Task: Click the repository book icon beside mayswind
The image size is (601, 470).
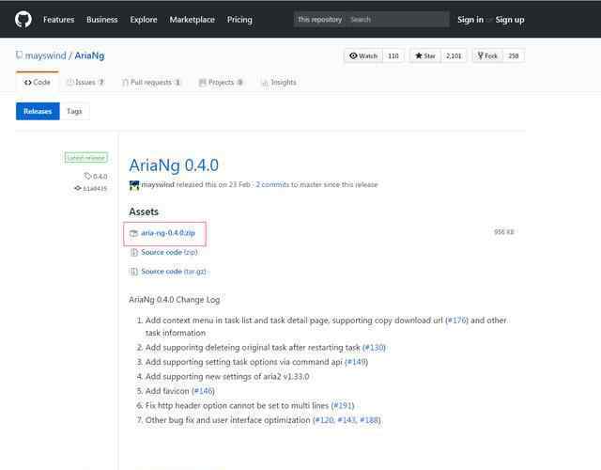Action: pyautogui.click(x=19, y=55)
